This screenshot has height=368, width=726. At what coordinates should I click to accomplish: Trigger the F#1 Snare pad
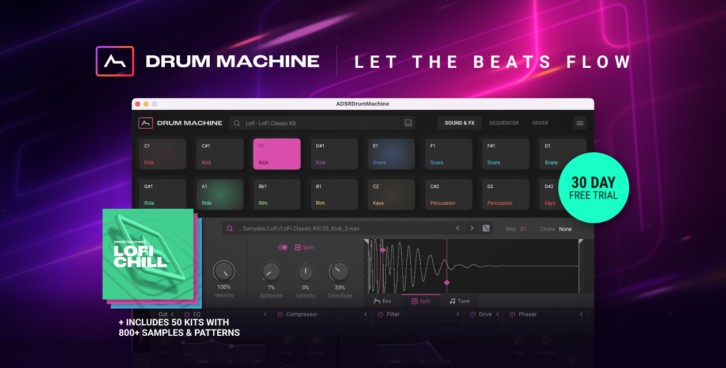tap(505, 154)
